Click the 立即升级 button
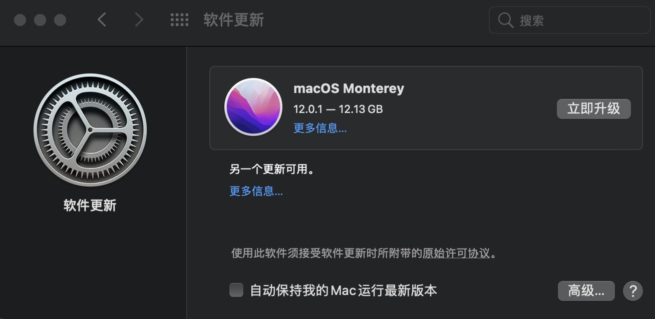This screenshot has width=655, height=319. [593, 108]
